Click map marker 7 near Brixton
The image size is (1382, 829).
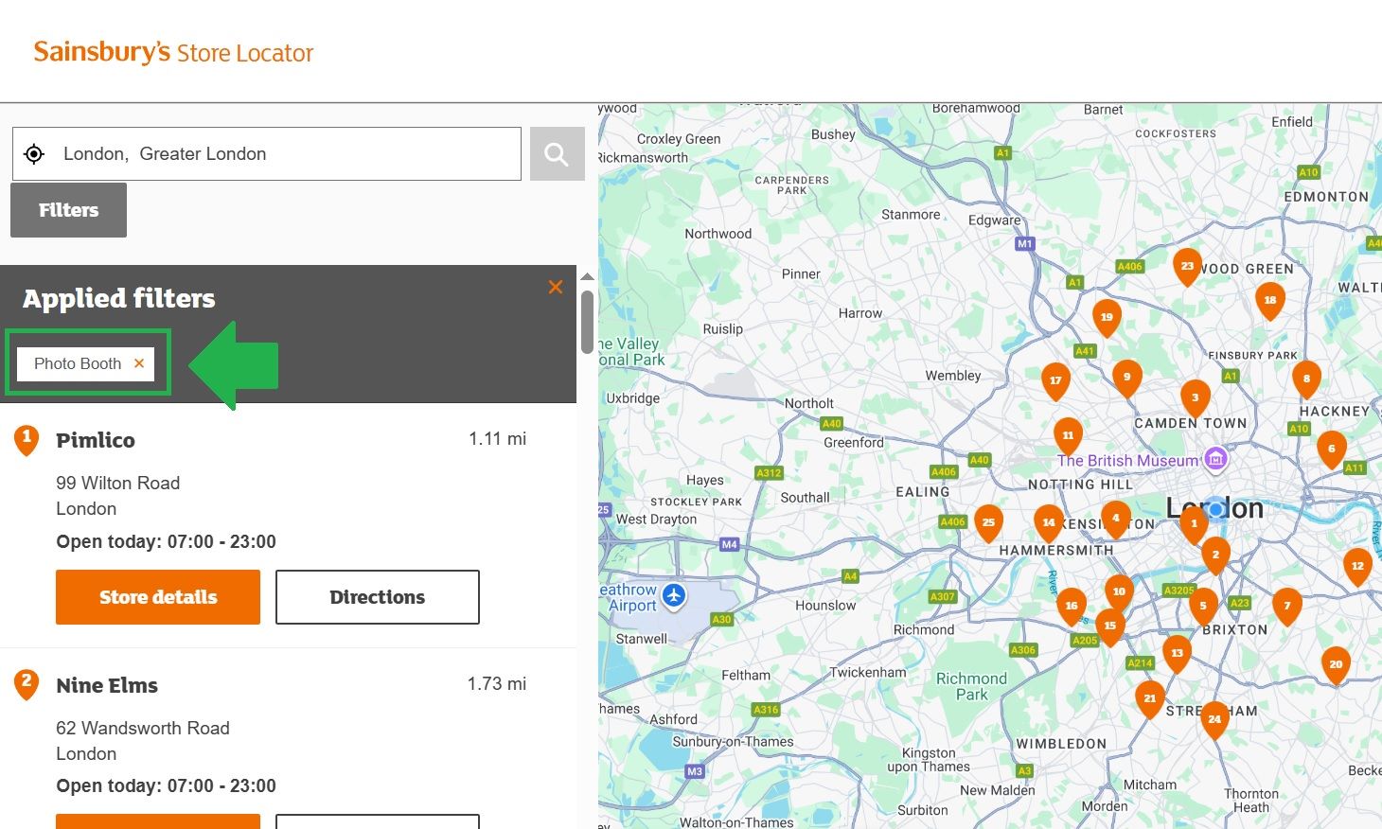click(1287, 606)
